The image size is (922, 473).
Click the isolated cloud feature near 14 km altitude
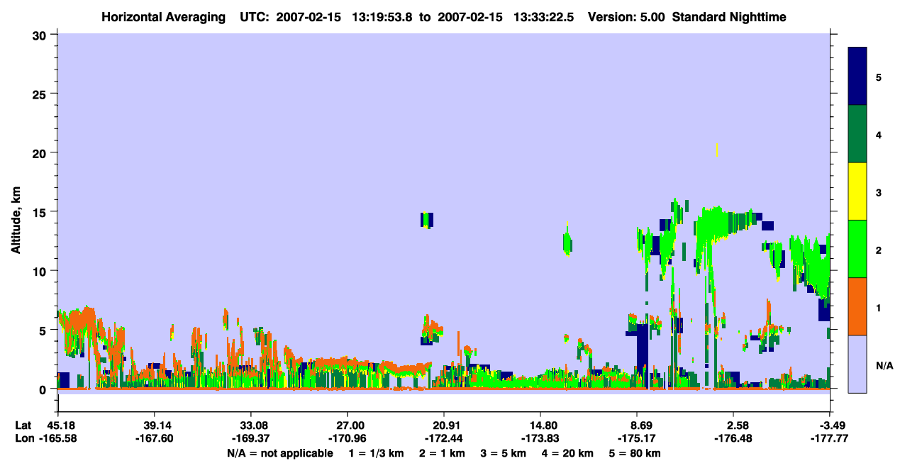pos(427,220)
